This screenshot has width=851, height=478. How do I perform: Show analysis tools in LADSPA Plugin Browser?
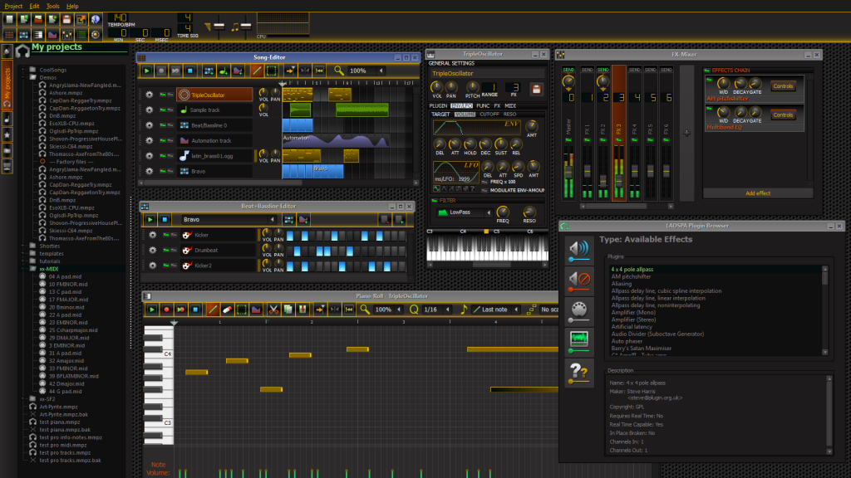click(x=579, y=341)
